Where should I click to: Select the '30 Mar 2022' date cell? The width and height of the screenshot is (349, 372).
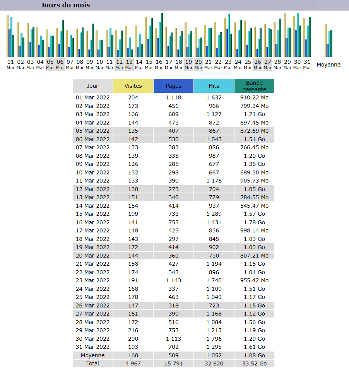click(x=92, y=338)
